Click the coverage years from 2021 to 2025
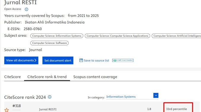 pyautogui.click(x=83, y=16)
